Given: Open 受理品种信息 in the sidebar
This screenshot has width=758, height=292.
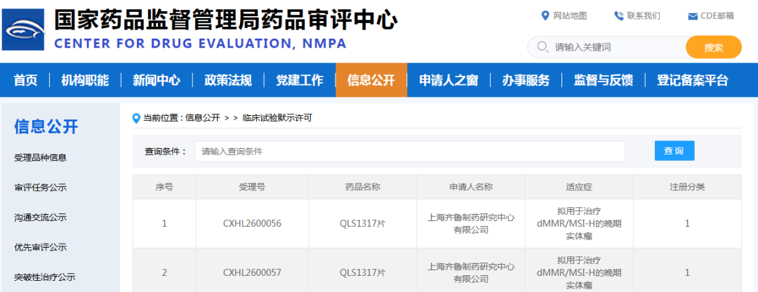Looking at the screenshot, I should (41, 158).
